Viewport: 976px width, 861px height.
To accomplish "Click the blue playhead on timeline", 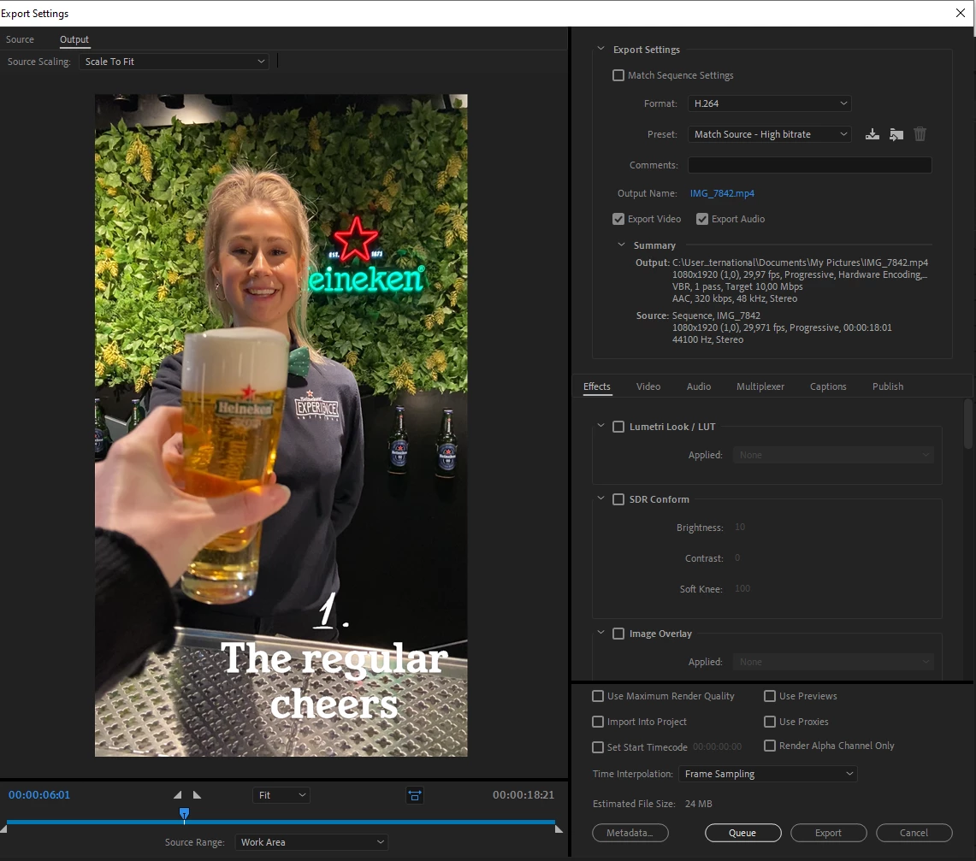I will tap(184, 813).
